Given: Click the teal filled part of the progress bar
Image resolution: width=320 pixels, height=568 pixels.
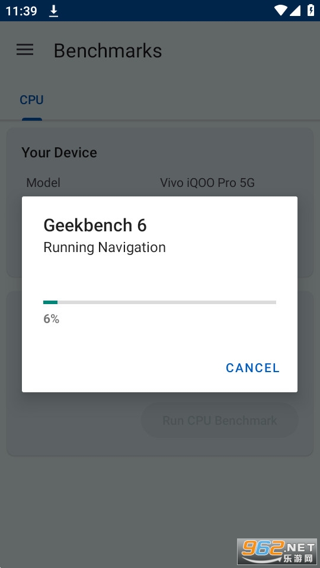Looking at the screenshot, I should coord(50,302).
